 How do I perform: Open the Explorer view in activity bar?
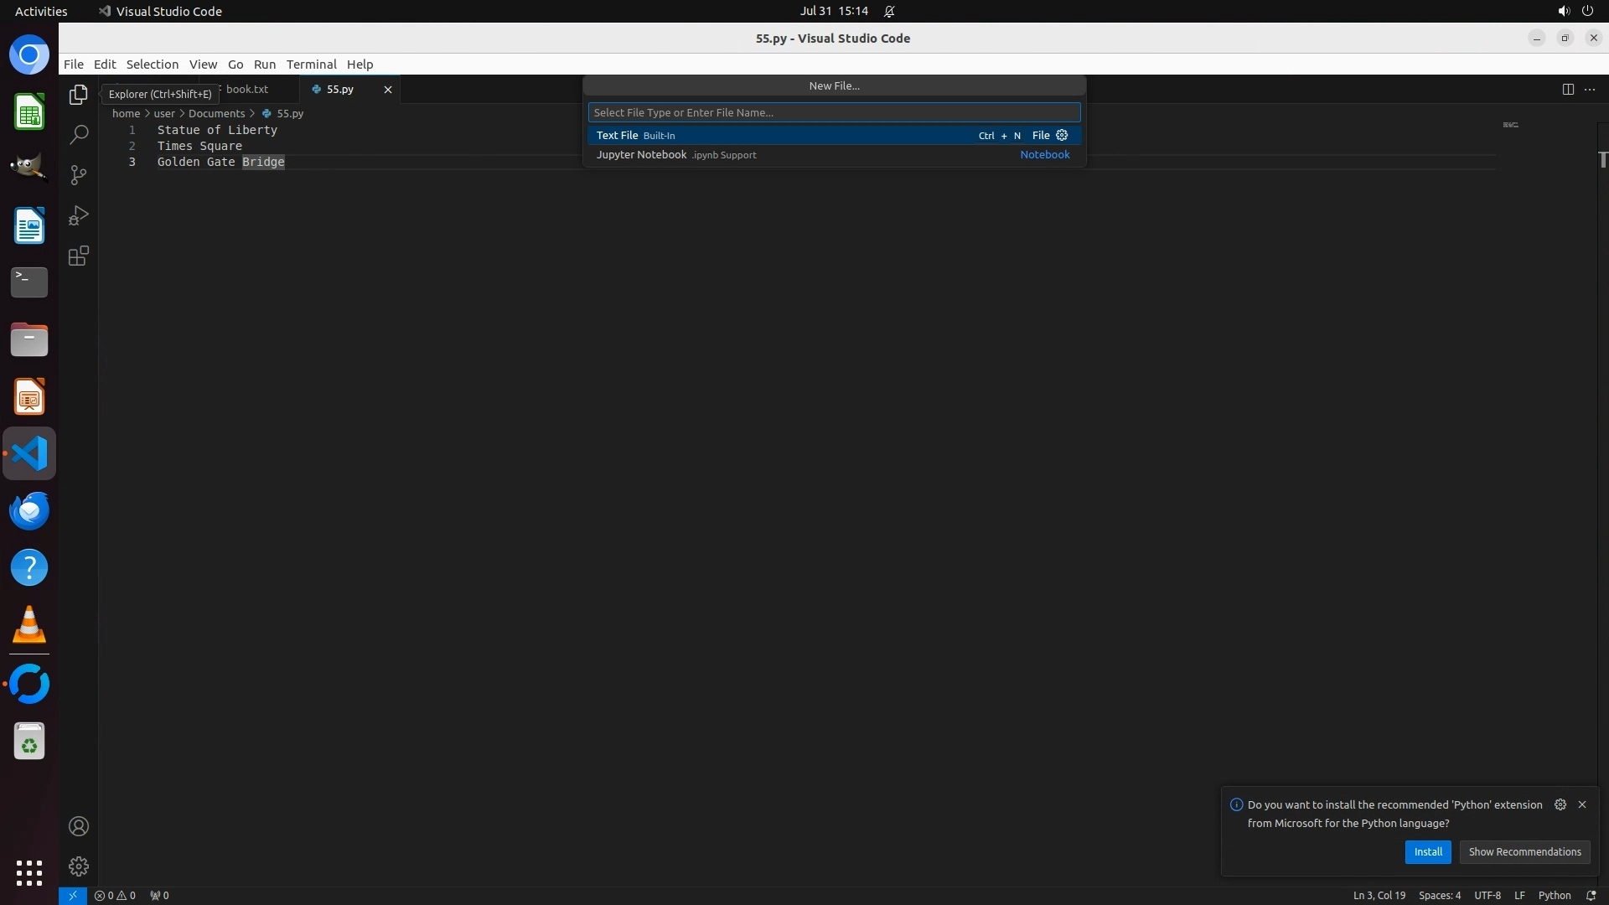(x=79, y=95)
